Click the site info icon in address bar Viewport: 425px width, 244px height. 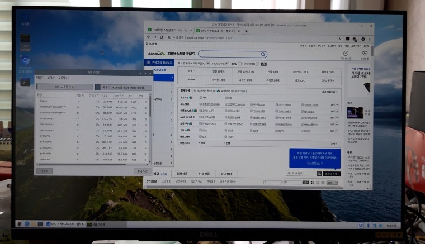(169, 37)
